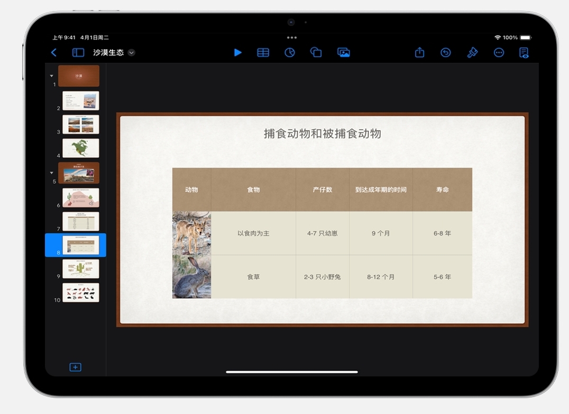This screenshot has width=569, height=414.
Task: Add a new slide with plus button
Action: point(75,367)
